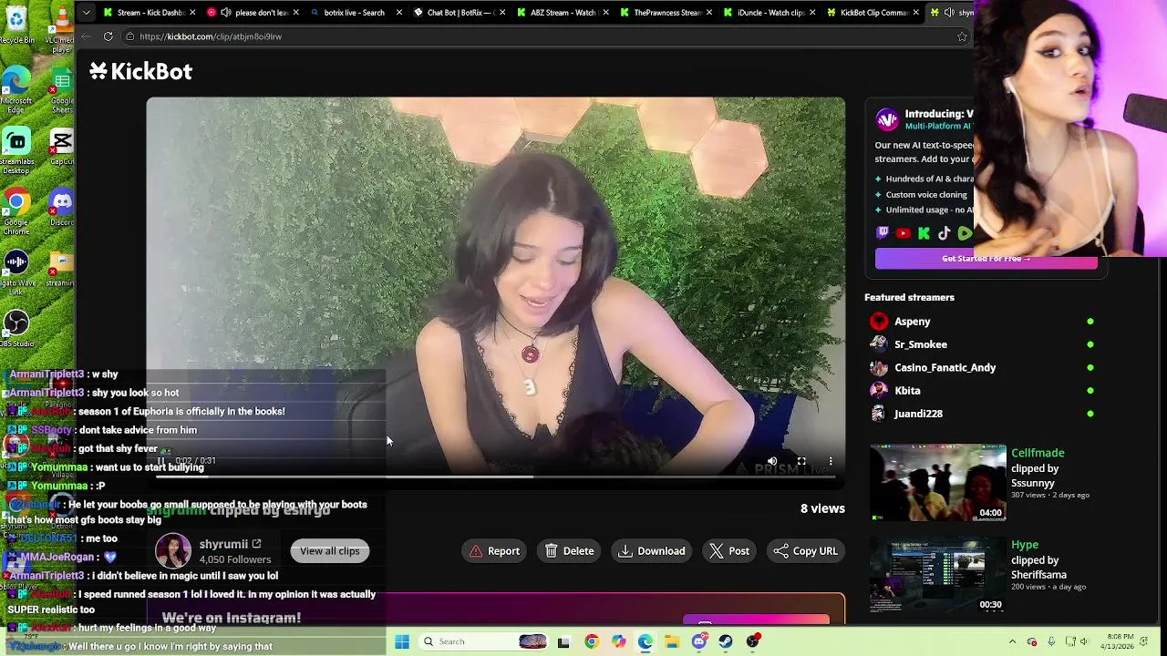Click the Twitch icon in the ad banner

click(x=883, y=233)
